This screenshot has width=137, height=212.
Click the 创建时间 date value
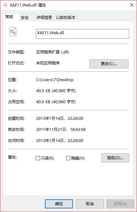coord(60,119)
